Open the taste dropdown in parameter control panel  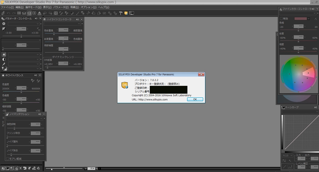tap(23, 24)
